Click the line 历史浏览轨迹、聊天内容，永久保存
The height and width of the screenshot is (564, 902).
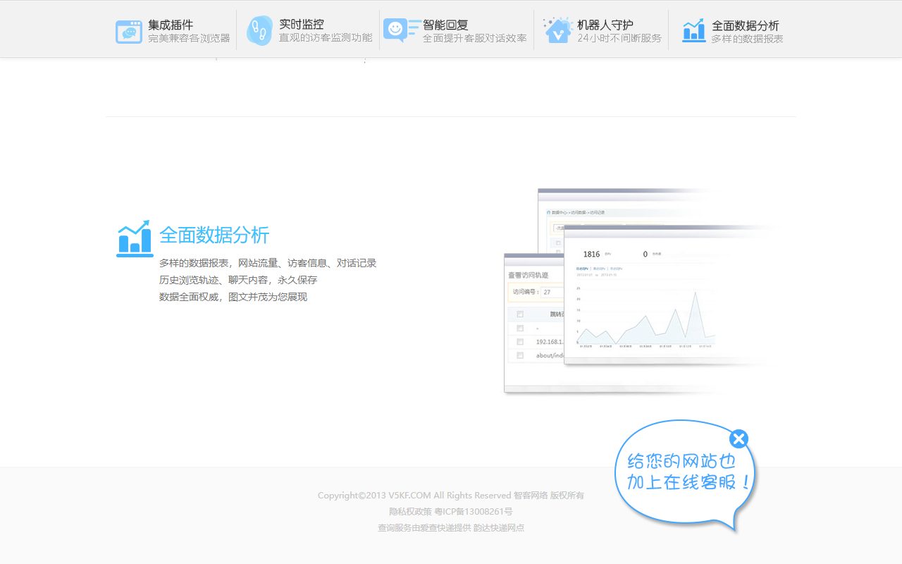(238, 280)
